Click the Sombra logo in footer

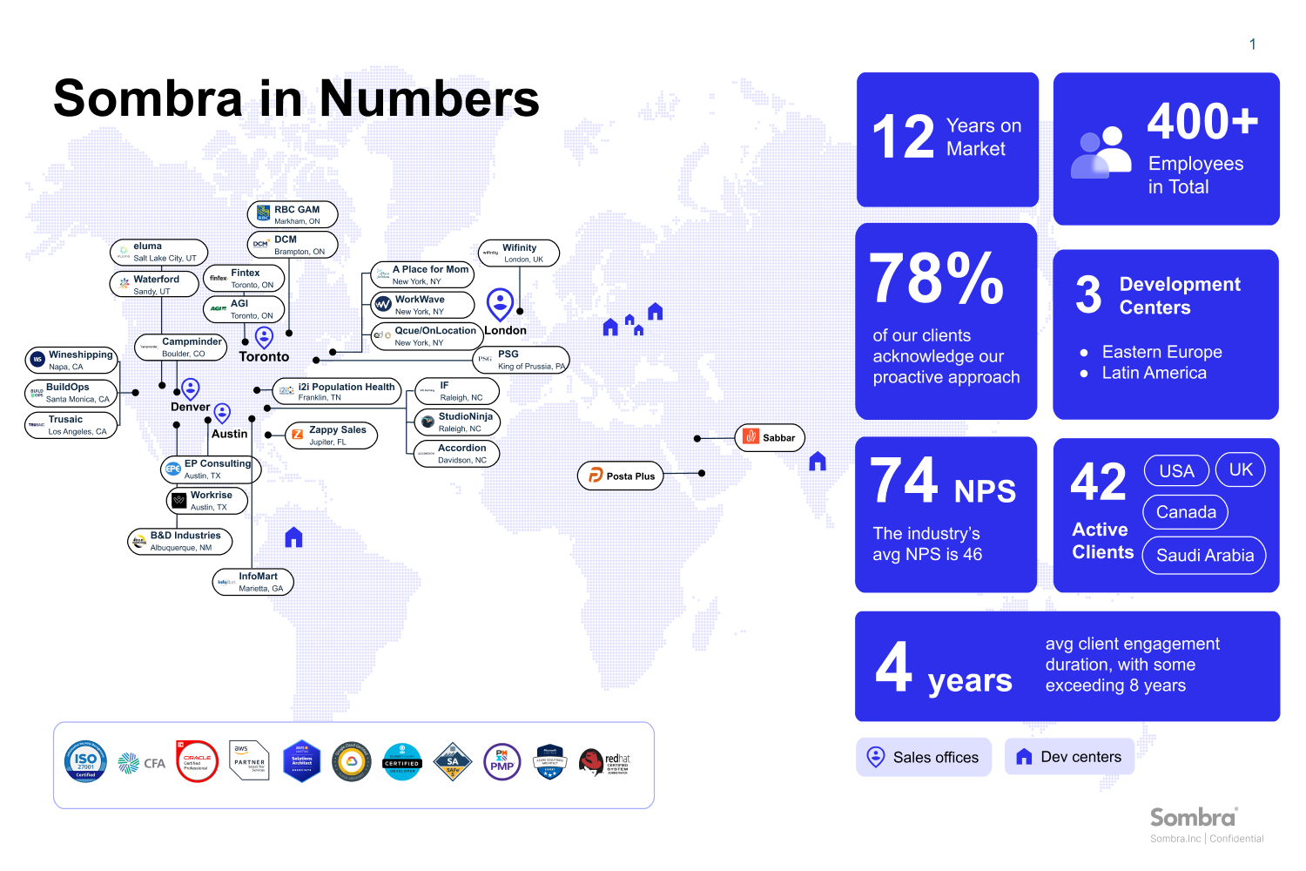coord(1193,818)
